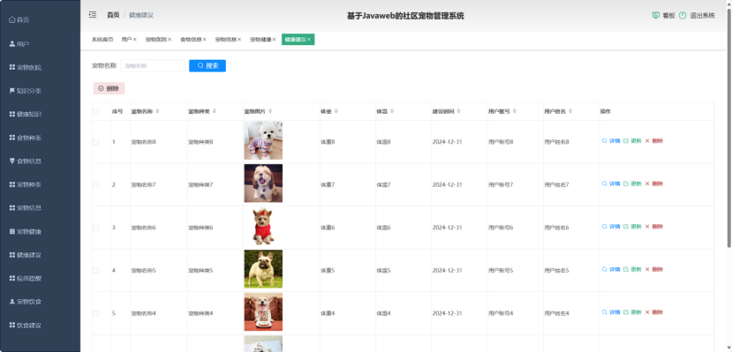Click 更新 for row 用户账号4
Image resolution: width=732 pixels, height=352 pixels.
[632, 312]
